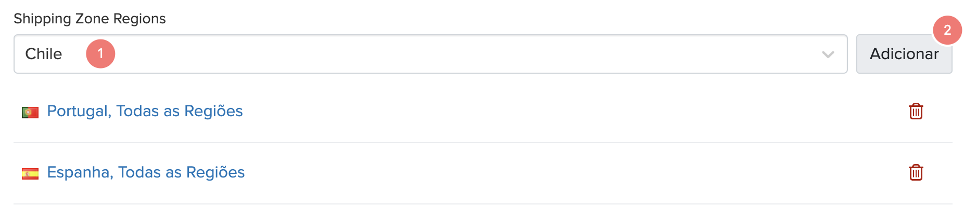Click the Portugal flag icon
This screenshot has height=219, width=964.
click(30, 112)
